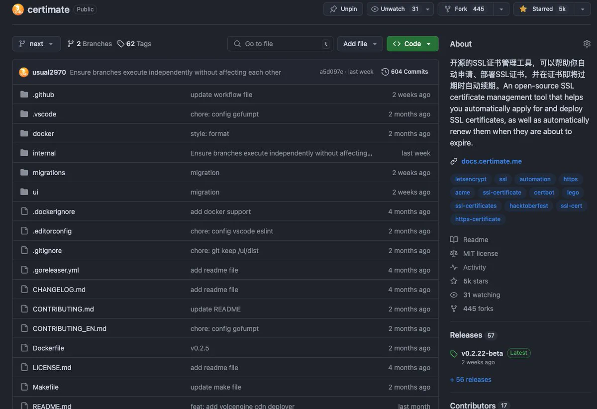Screen dimensions: 597x409
Task: Click the internal folder icon
Action: pyautogui.click(x=24, y=153)
